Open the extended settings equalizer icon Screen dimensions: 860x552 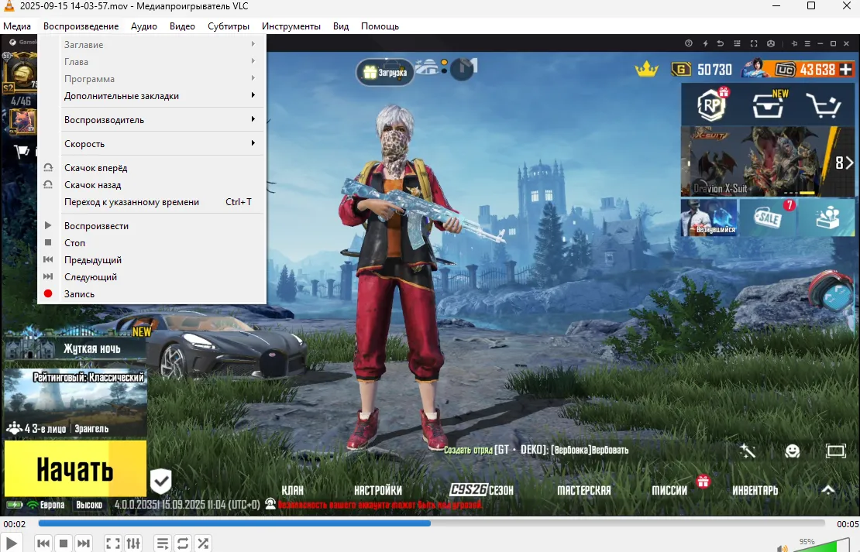point(133,543)
